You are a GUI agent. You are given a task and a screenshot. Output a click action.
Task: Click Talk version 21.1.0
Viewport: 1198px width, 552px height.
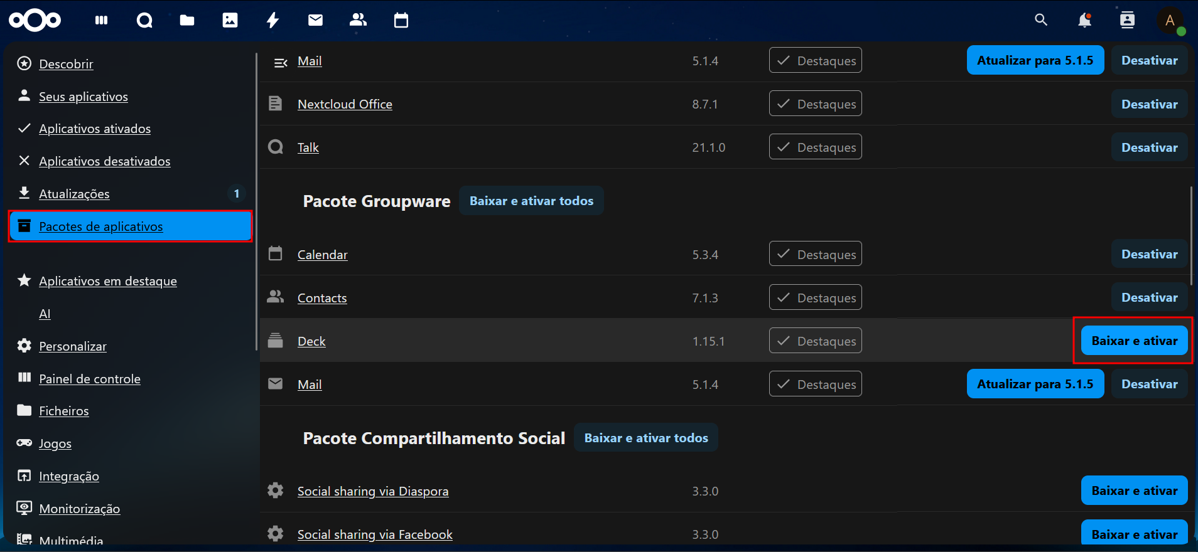click(708, 147)
